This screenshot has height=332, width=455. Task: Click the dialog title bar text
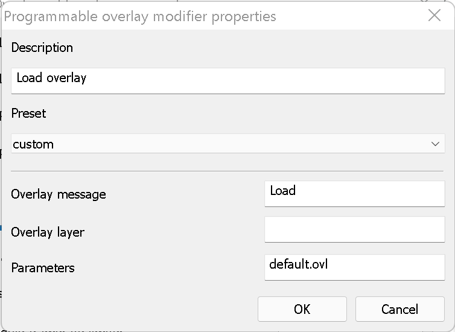[140, 16]
